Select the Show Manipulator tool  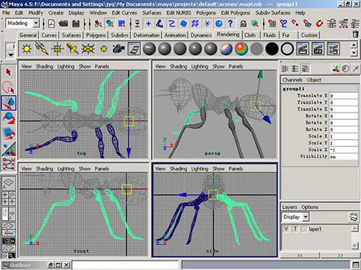(x=9, y=149)
